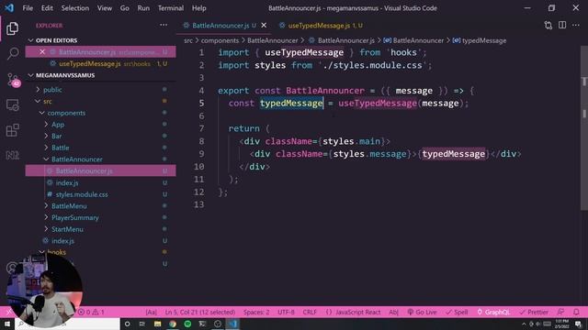This screenshot has height=330, width=588.
Task: Open Source Control view with badge
Action: 13,80
